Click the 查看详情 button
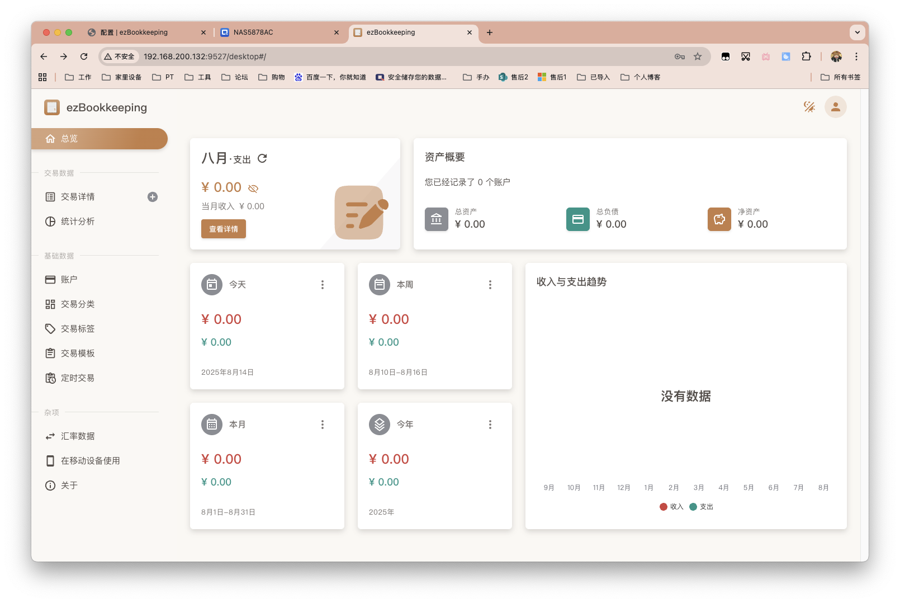Image resolution: width=900 pixels, height=603 pixels. point(223,229)
